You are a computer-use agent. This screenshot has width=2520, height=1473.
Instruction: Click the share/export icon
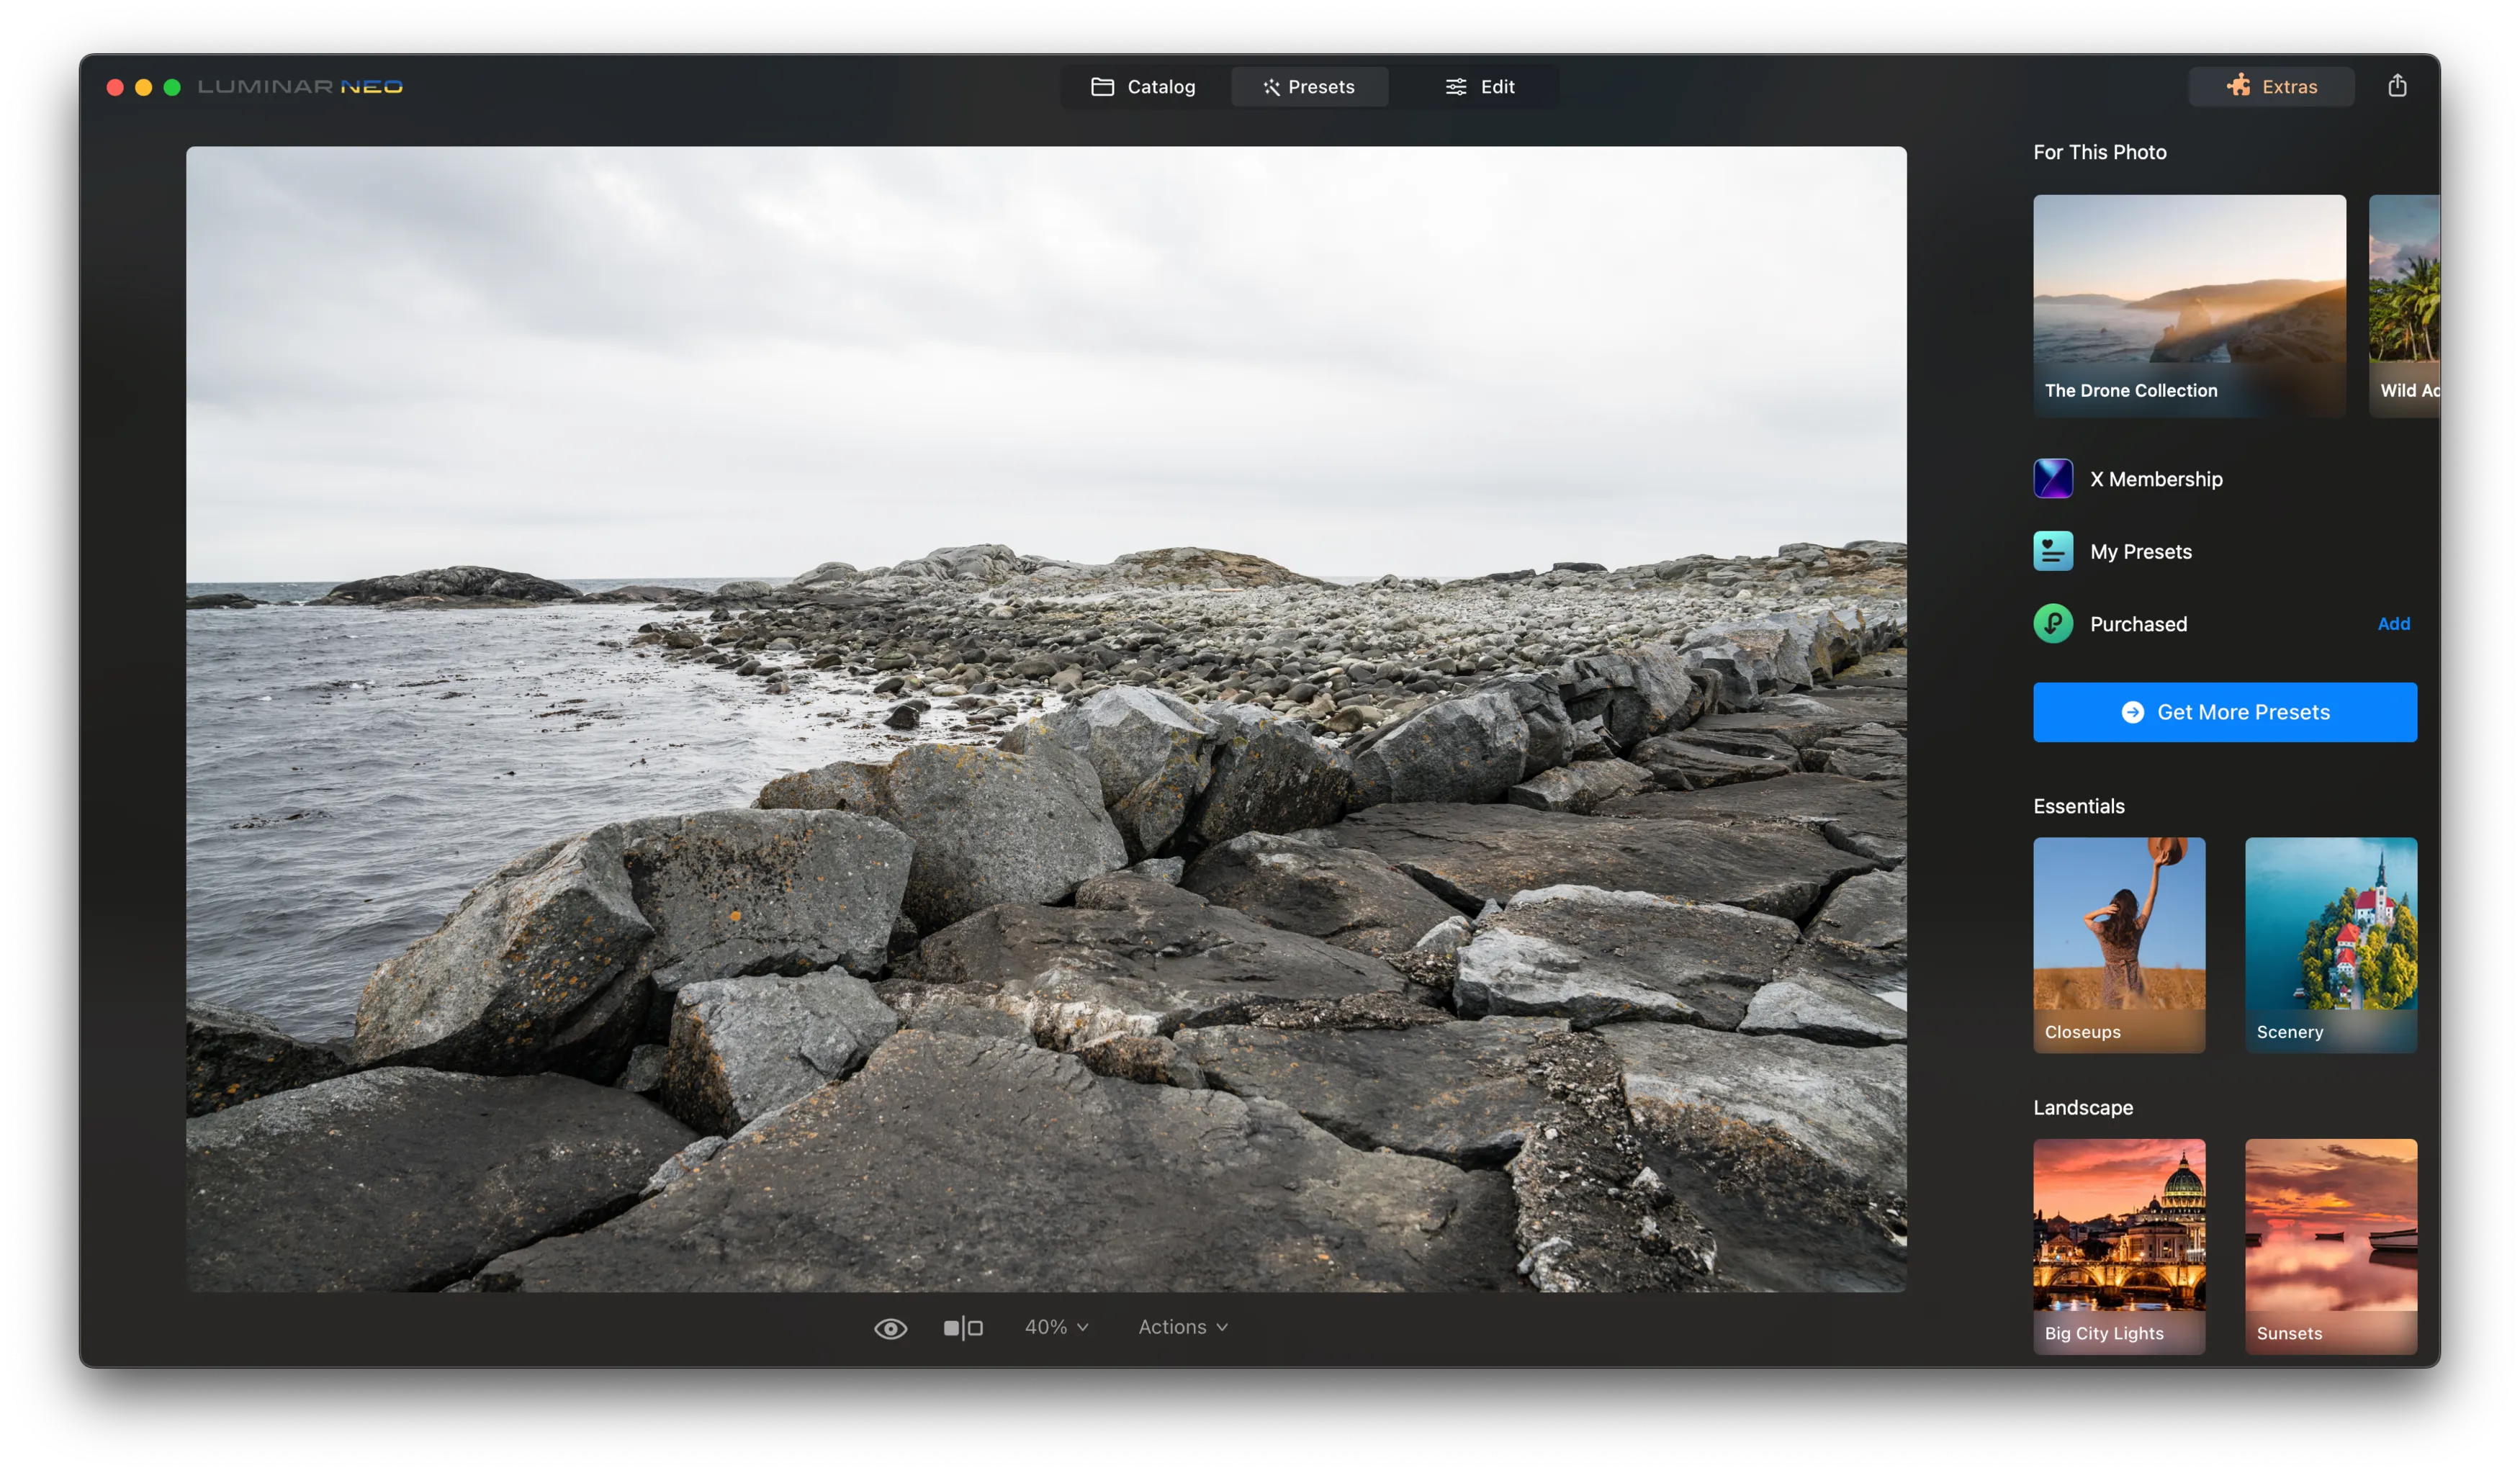point(2397,86)
